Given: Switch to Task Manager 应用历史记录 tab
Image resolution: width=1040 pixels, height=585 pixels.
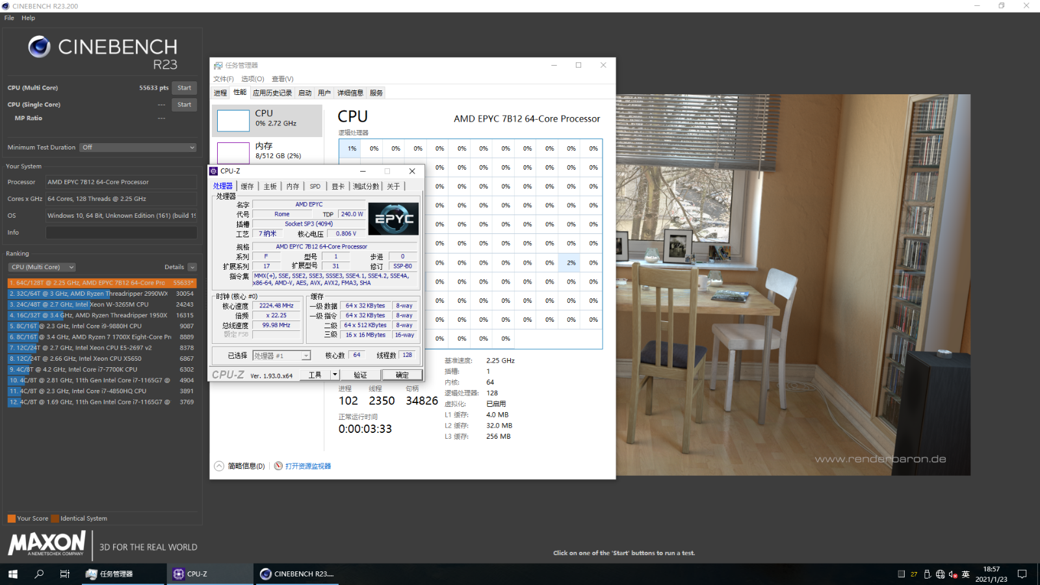Looking at the screenshot, I should (272, 93).
